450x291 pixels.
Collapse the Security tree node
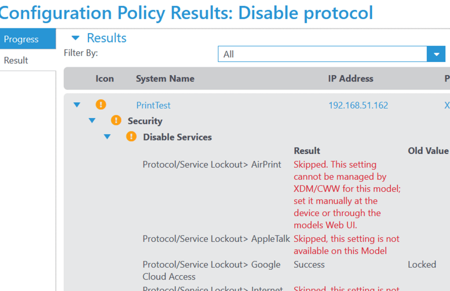click(x=92, y=121)
